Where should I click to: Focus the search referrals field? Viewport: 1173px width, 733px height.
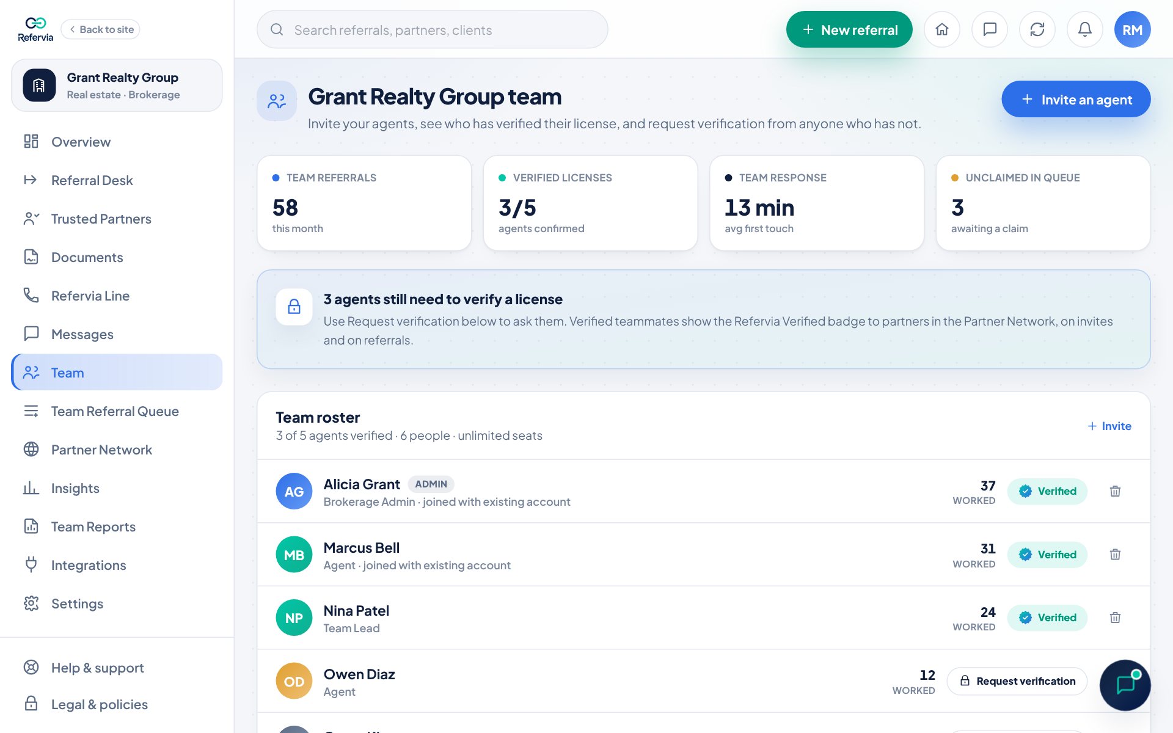click(x=433, y=29)
